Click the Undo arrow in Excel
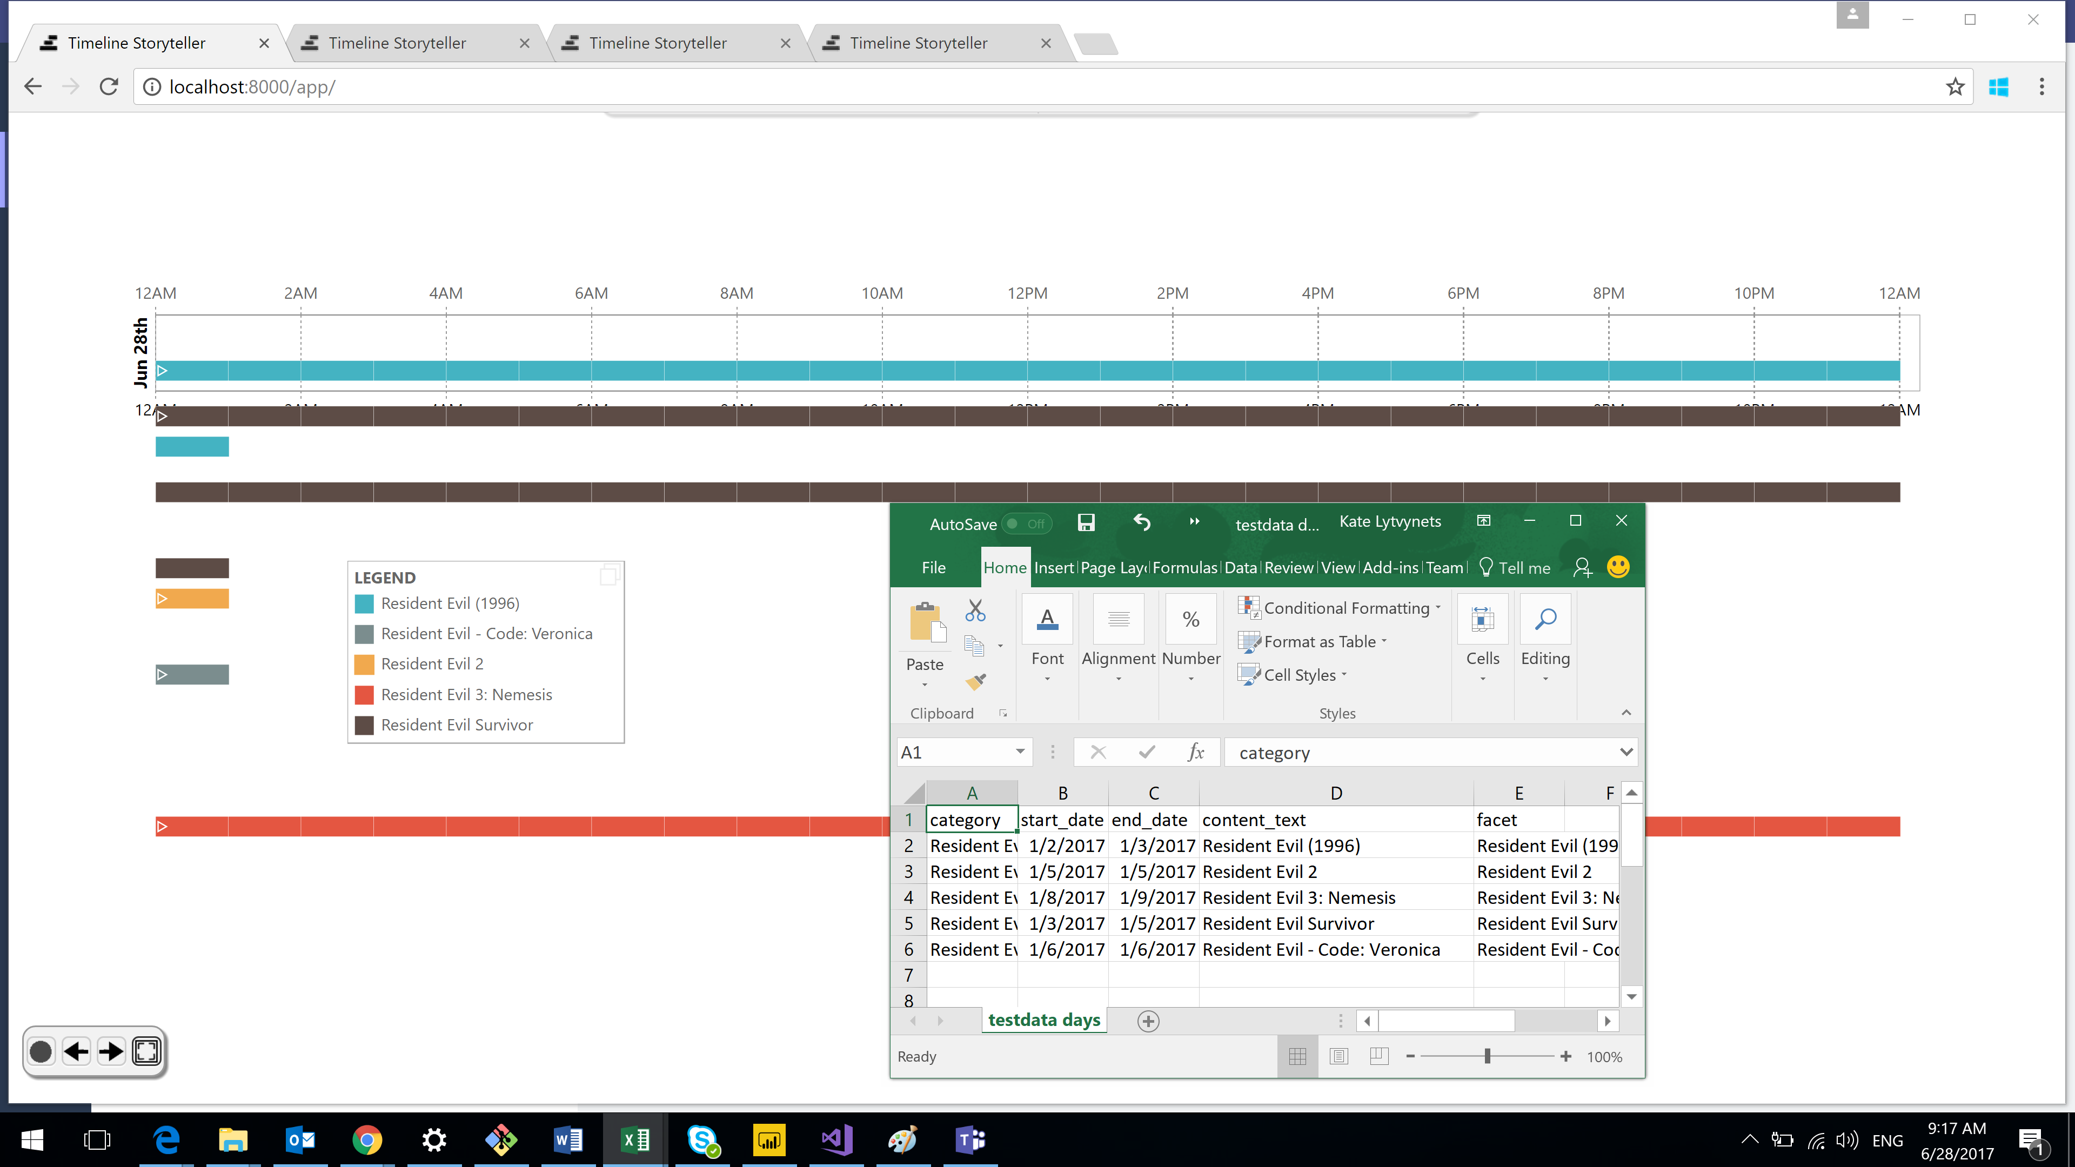This screenshot has width=2075, height=1167. coord(1141,522)
